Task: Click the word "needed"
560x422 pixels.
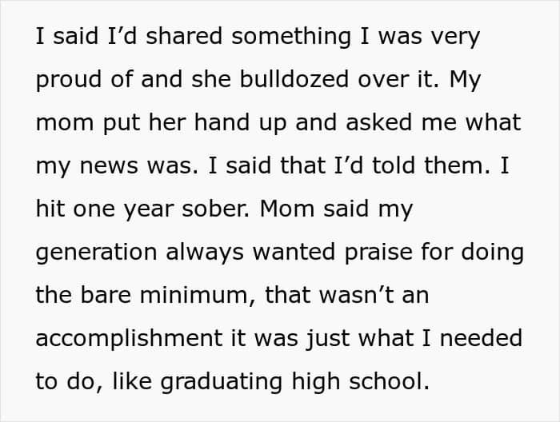Action: (x=484, y=339)
